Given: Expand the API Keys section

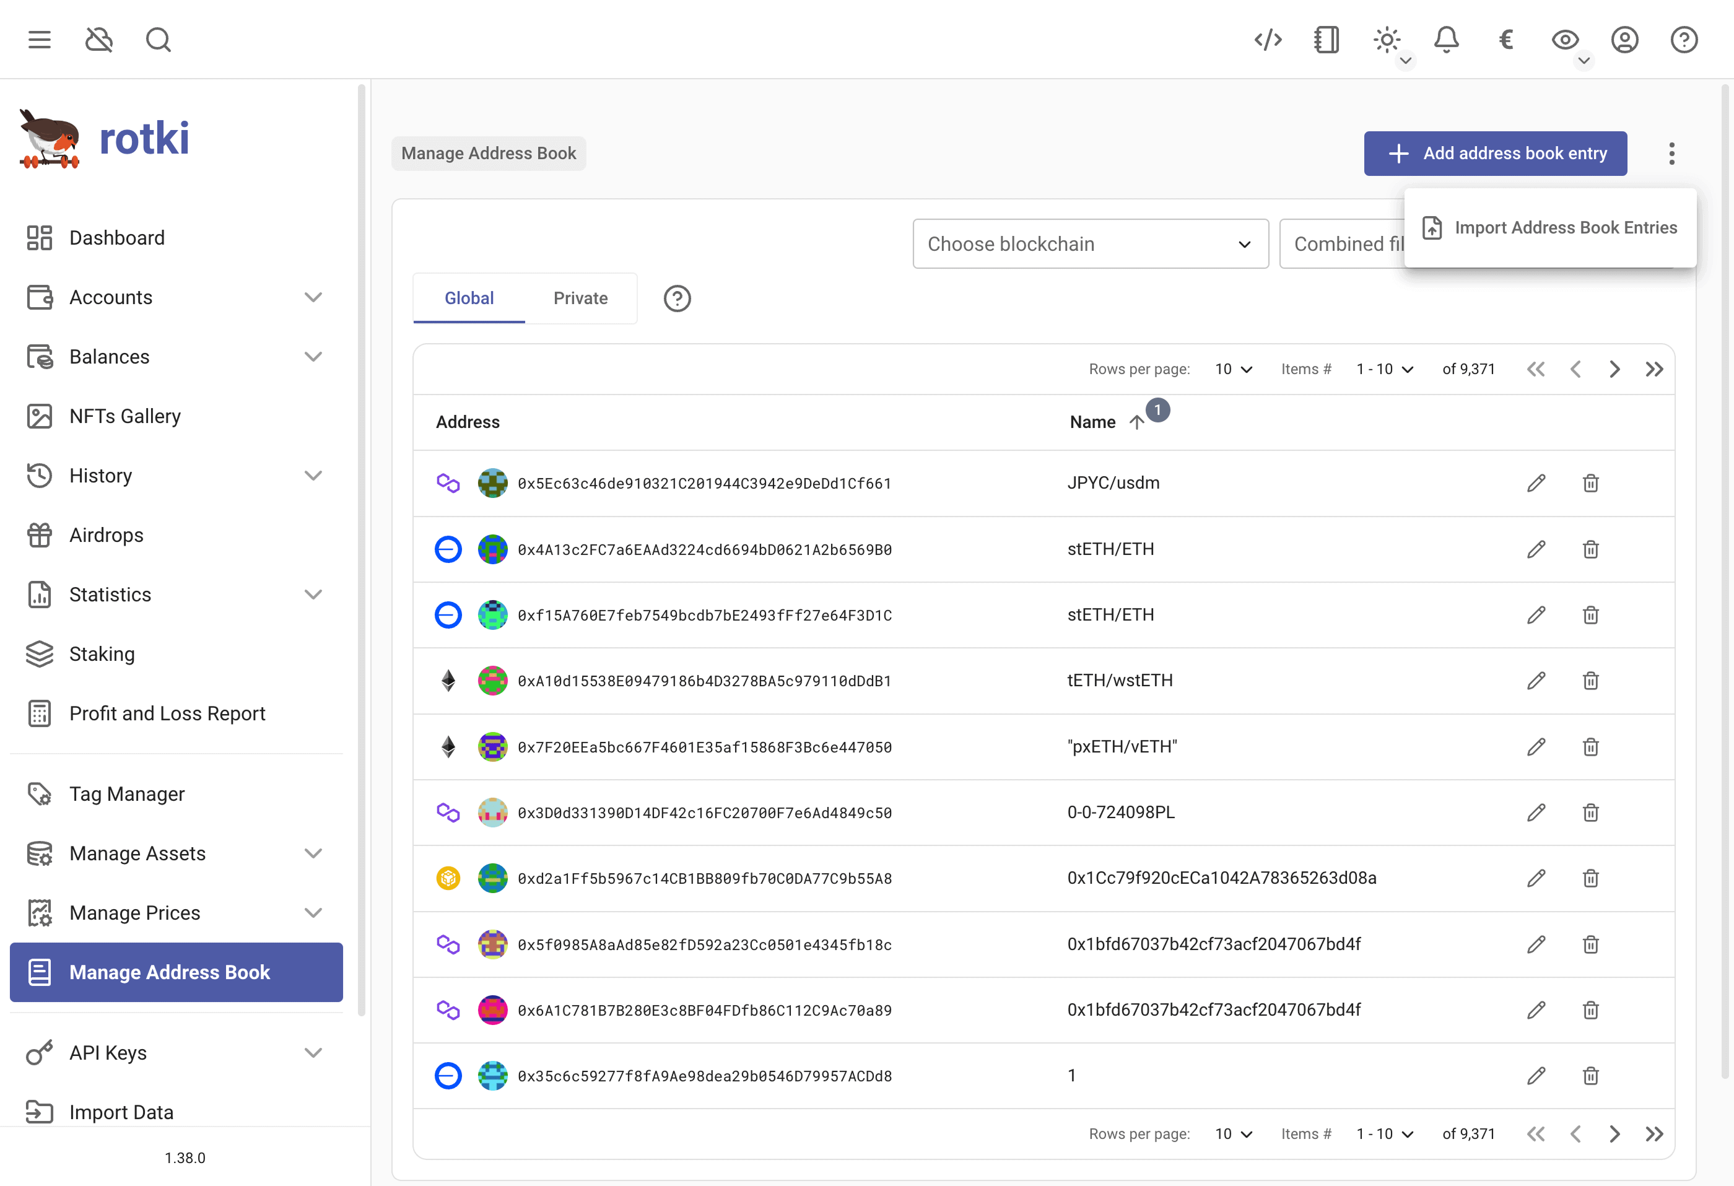Looking at the screenshot, I should (176, 1053).
